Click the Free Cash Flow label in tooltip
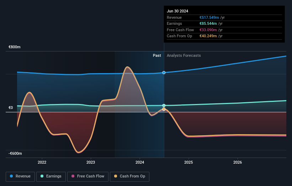Screen dimensions: 292x186 [x=180, y=30]
